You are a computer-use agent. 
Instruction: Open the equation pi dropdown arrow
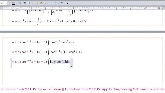coord(64,3)
